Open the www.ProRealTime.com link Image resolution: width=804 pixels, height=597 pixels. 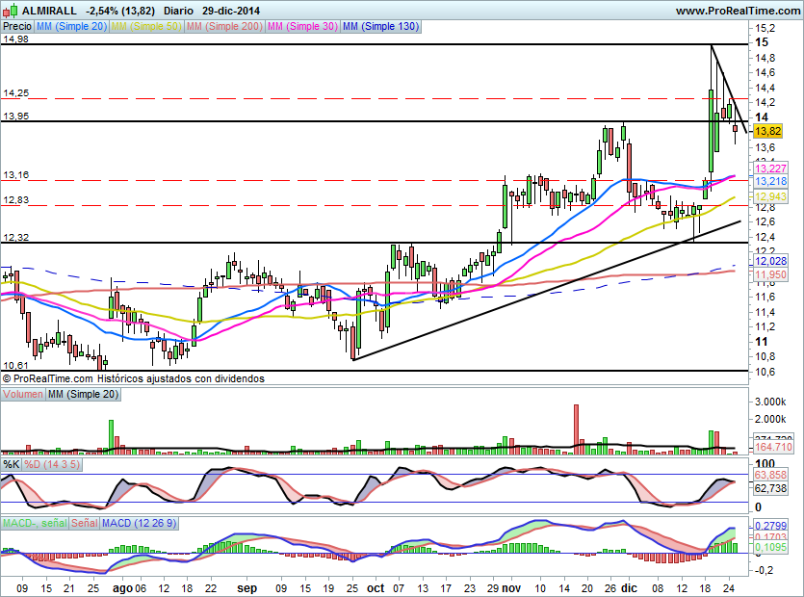(738, 10)
